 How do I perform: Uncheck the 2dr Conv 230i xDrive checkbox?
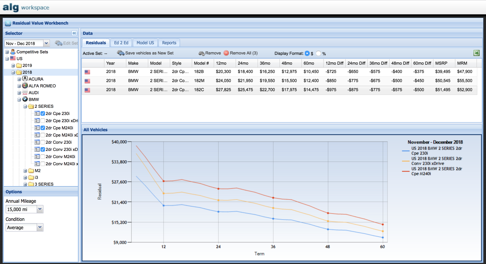(x=43, y=149)
